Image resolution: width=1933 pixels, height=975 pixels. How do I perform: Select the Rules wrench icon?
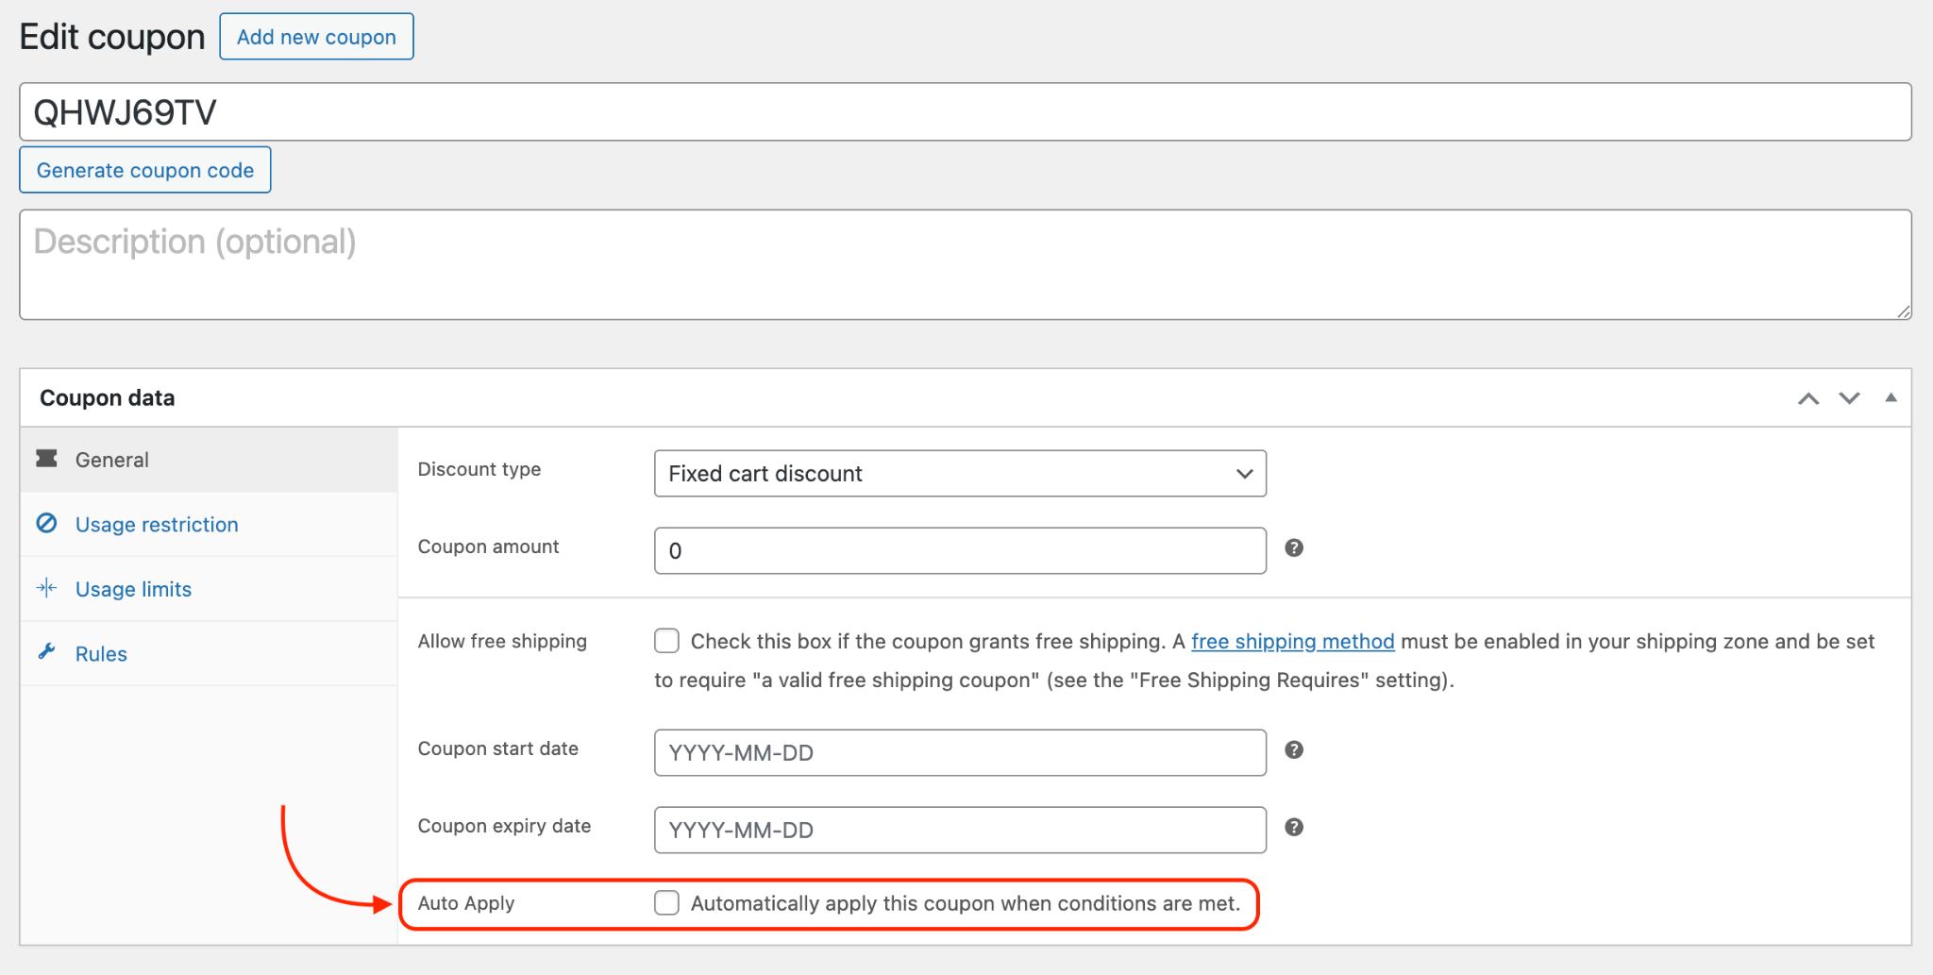pos(47,652)
